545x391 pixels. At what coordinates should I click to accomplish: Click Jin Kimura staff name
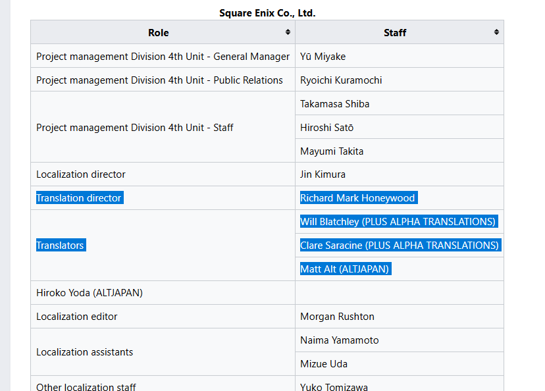click(x=323, y=174)
